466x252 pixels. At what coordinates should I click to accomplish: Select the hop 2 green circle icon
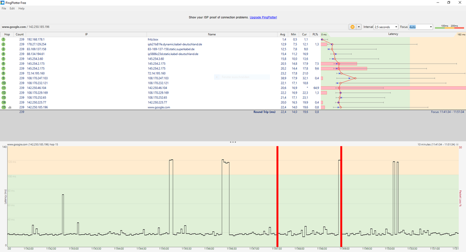pos(4,44)
